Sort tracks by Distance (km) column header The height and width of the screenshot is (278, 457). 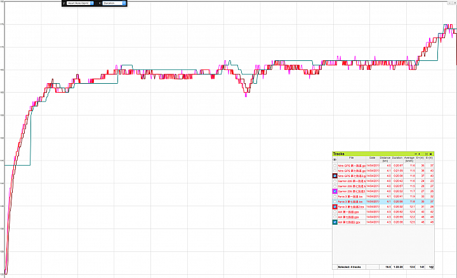pyautogui.click(x=385, y=159)
